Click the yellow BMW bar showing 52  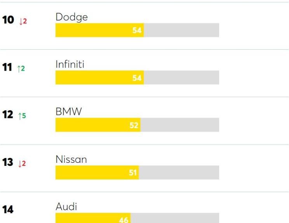(98, 125)
